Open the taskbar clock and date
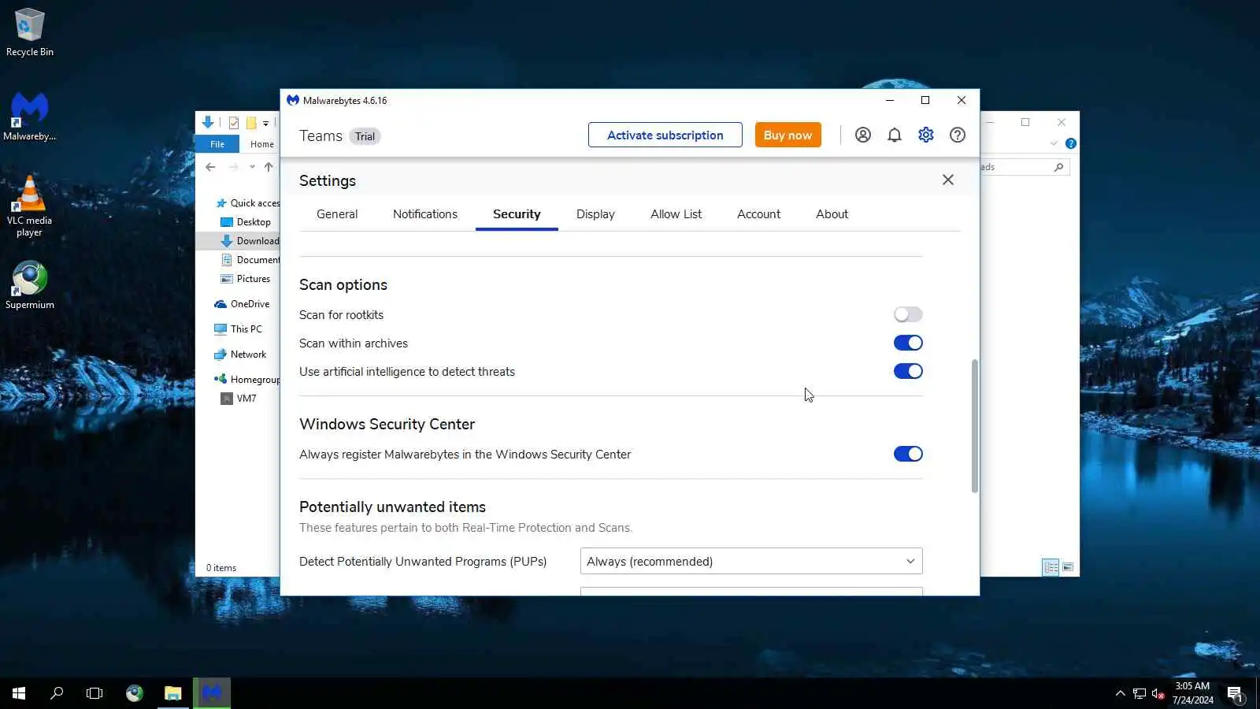The image size is (1260, 709). pyautogui.click(x=1192, y=693)
